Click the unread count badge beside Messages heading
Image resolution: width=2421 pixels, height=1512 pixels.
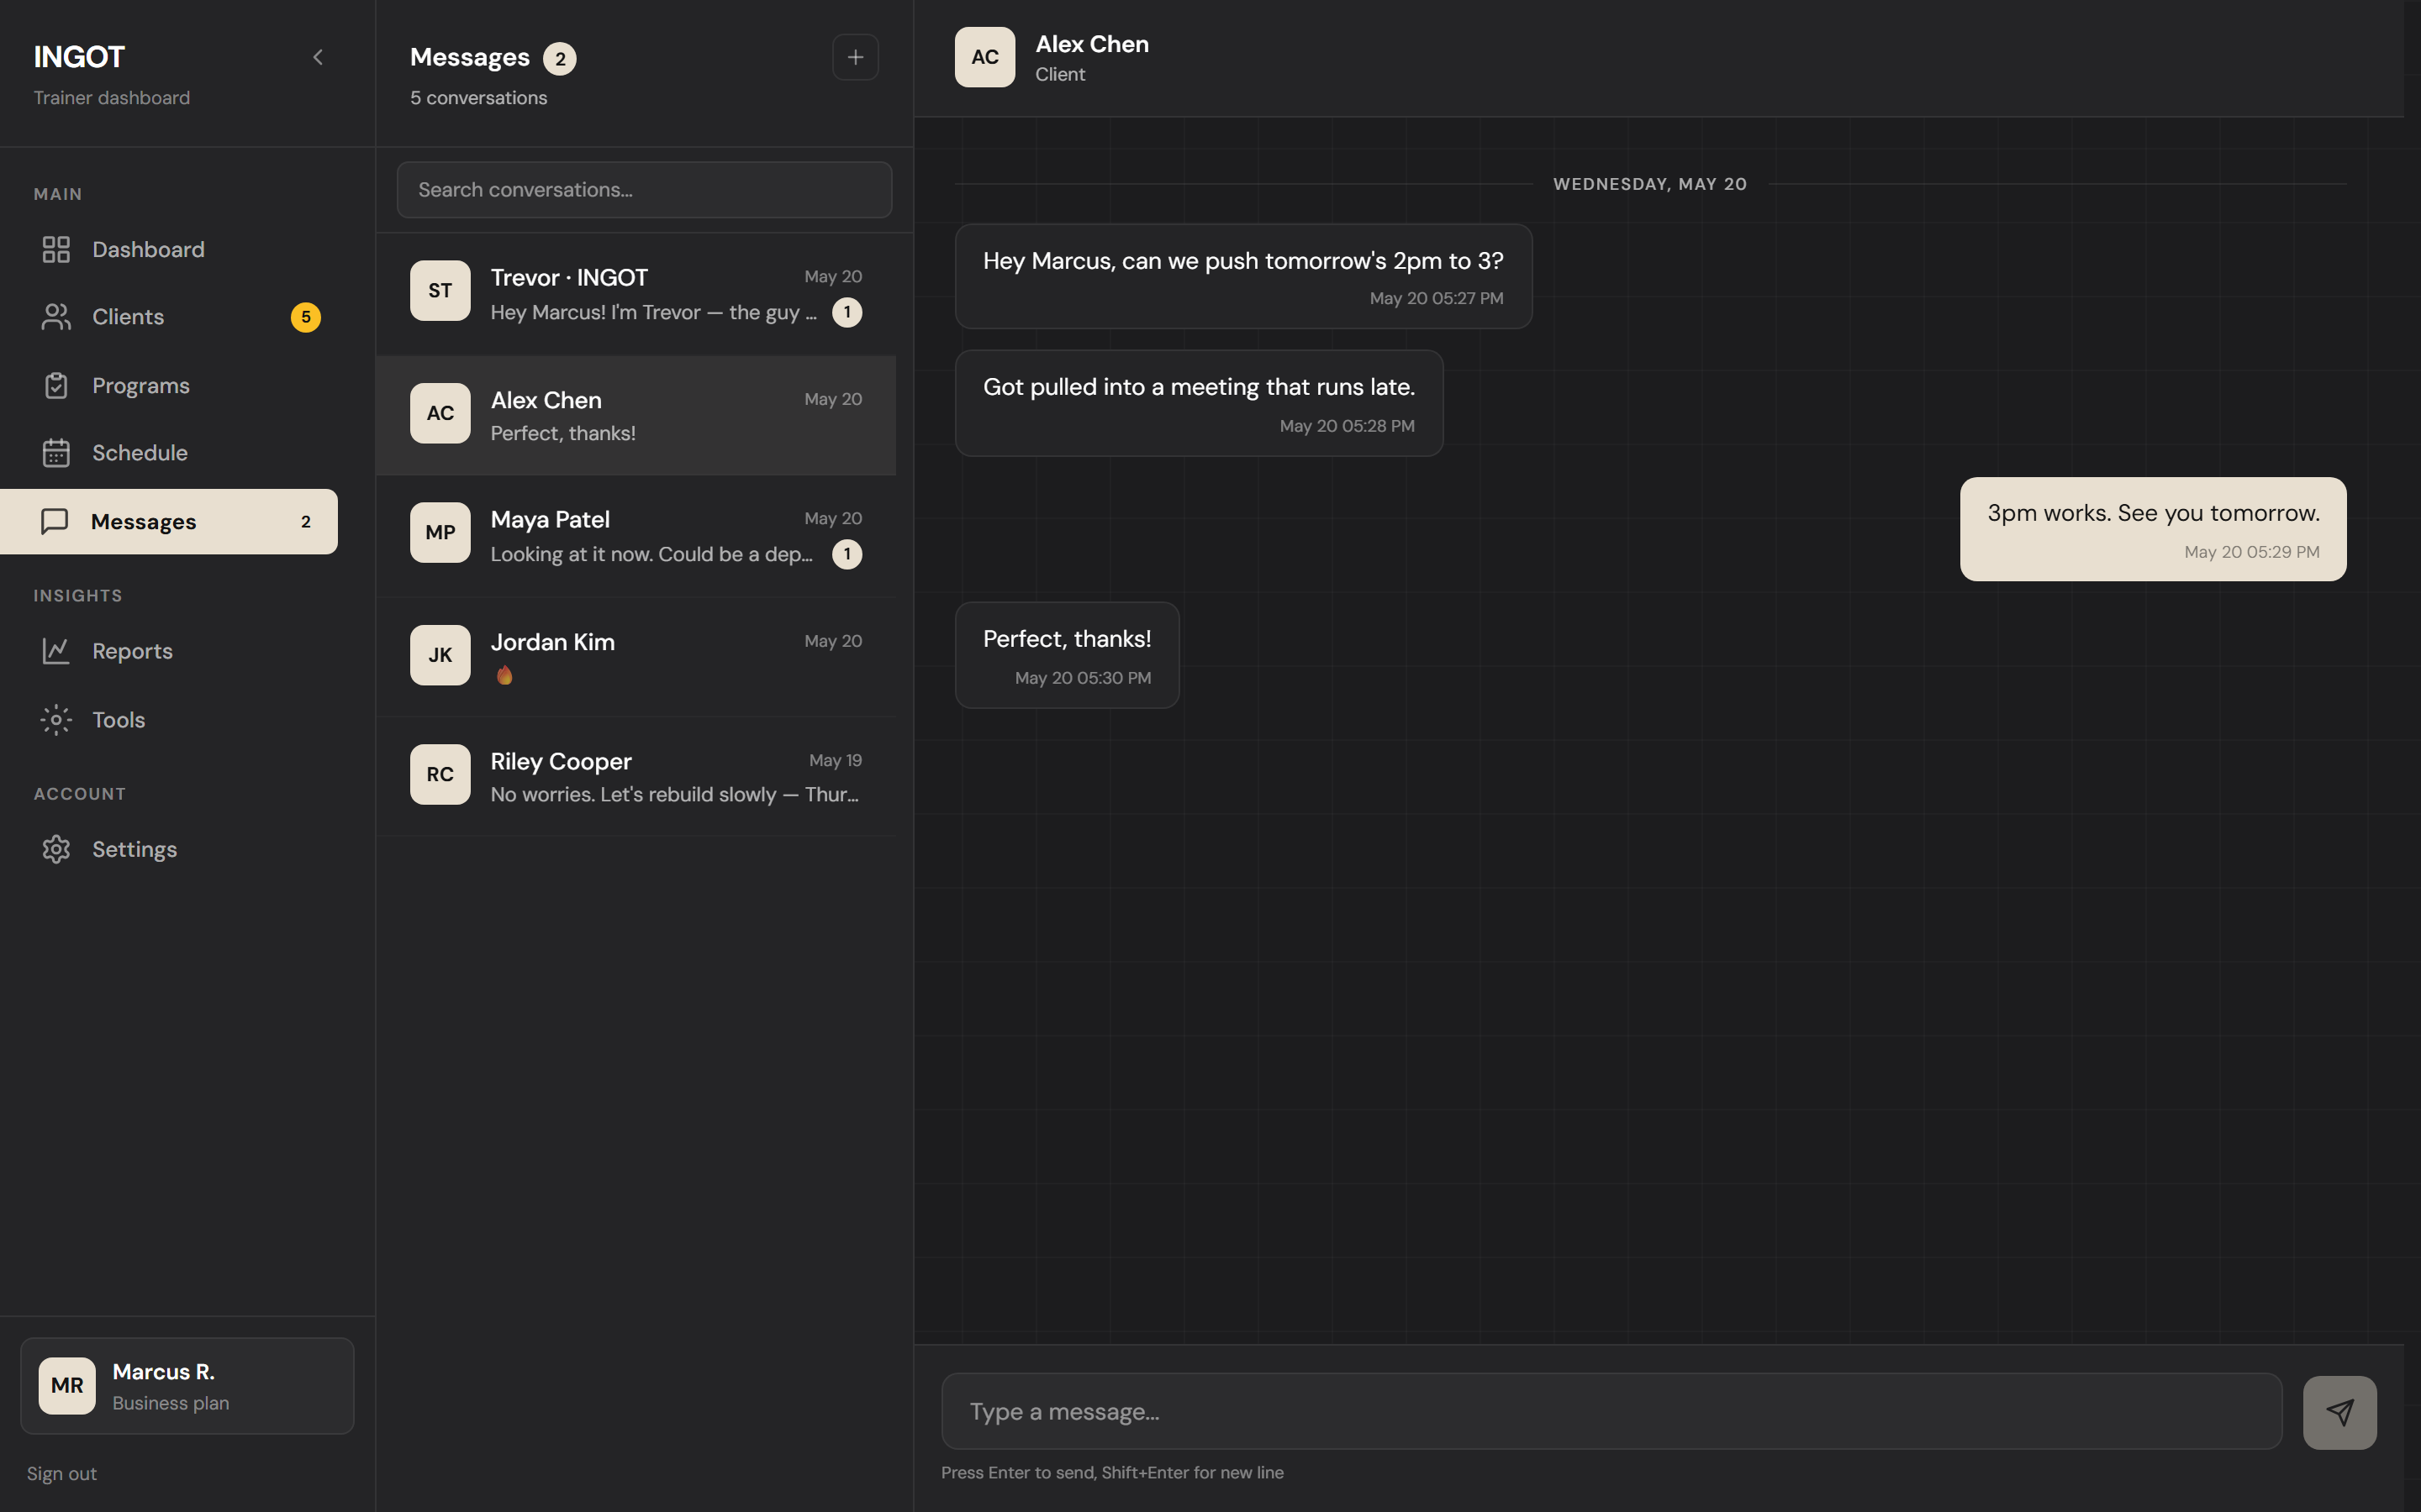(560, 59)
